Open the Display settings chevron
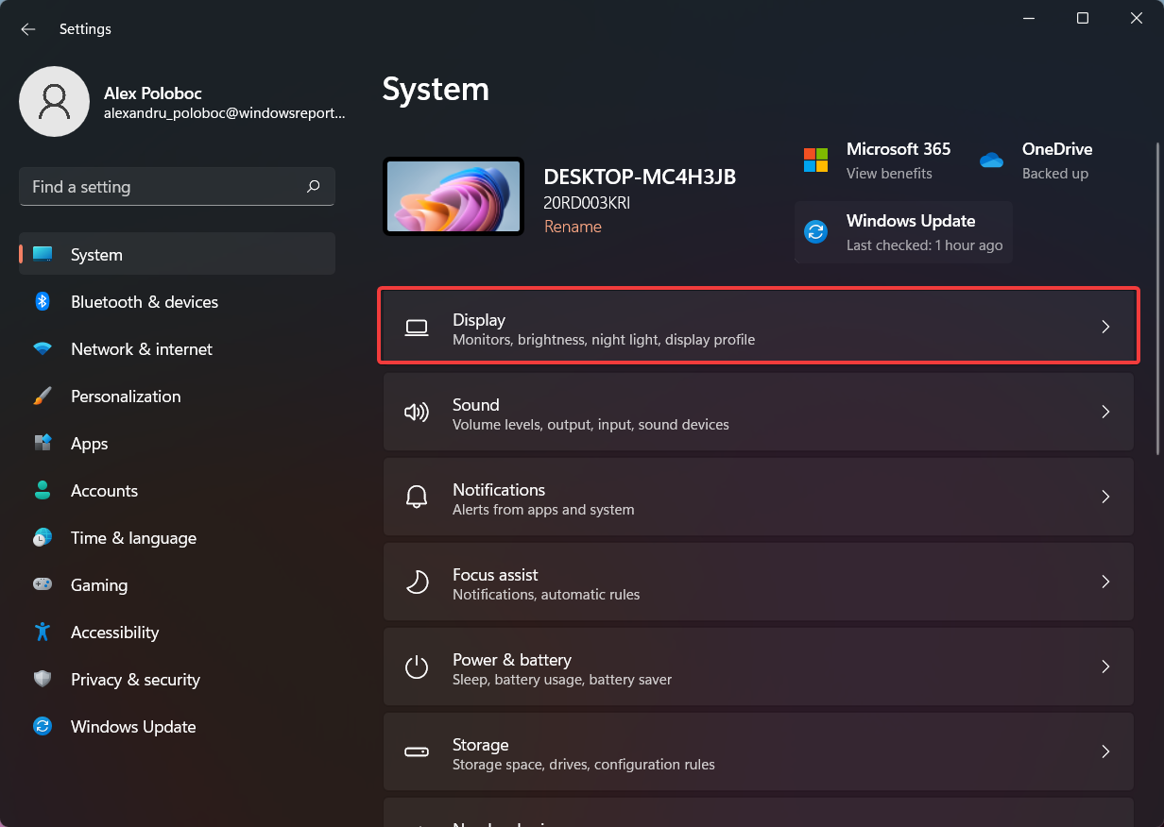 pos(1105,326)
